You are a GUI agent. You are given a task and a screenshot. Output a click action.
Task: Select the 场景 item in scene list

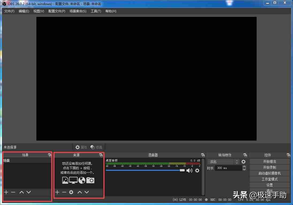pyautogui.click(x=27, y=161)
